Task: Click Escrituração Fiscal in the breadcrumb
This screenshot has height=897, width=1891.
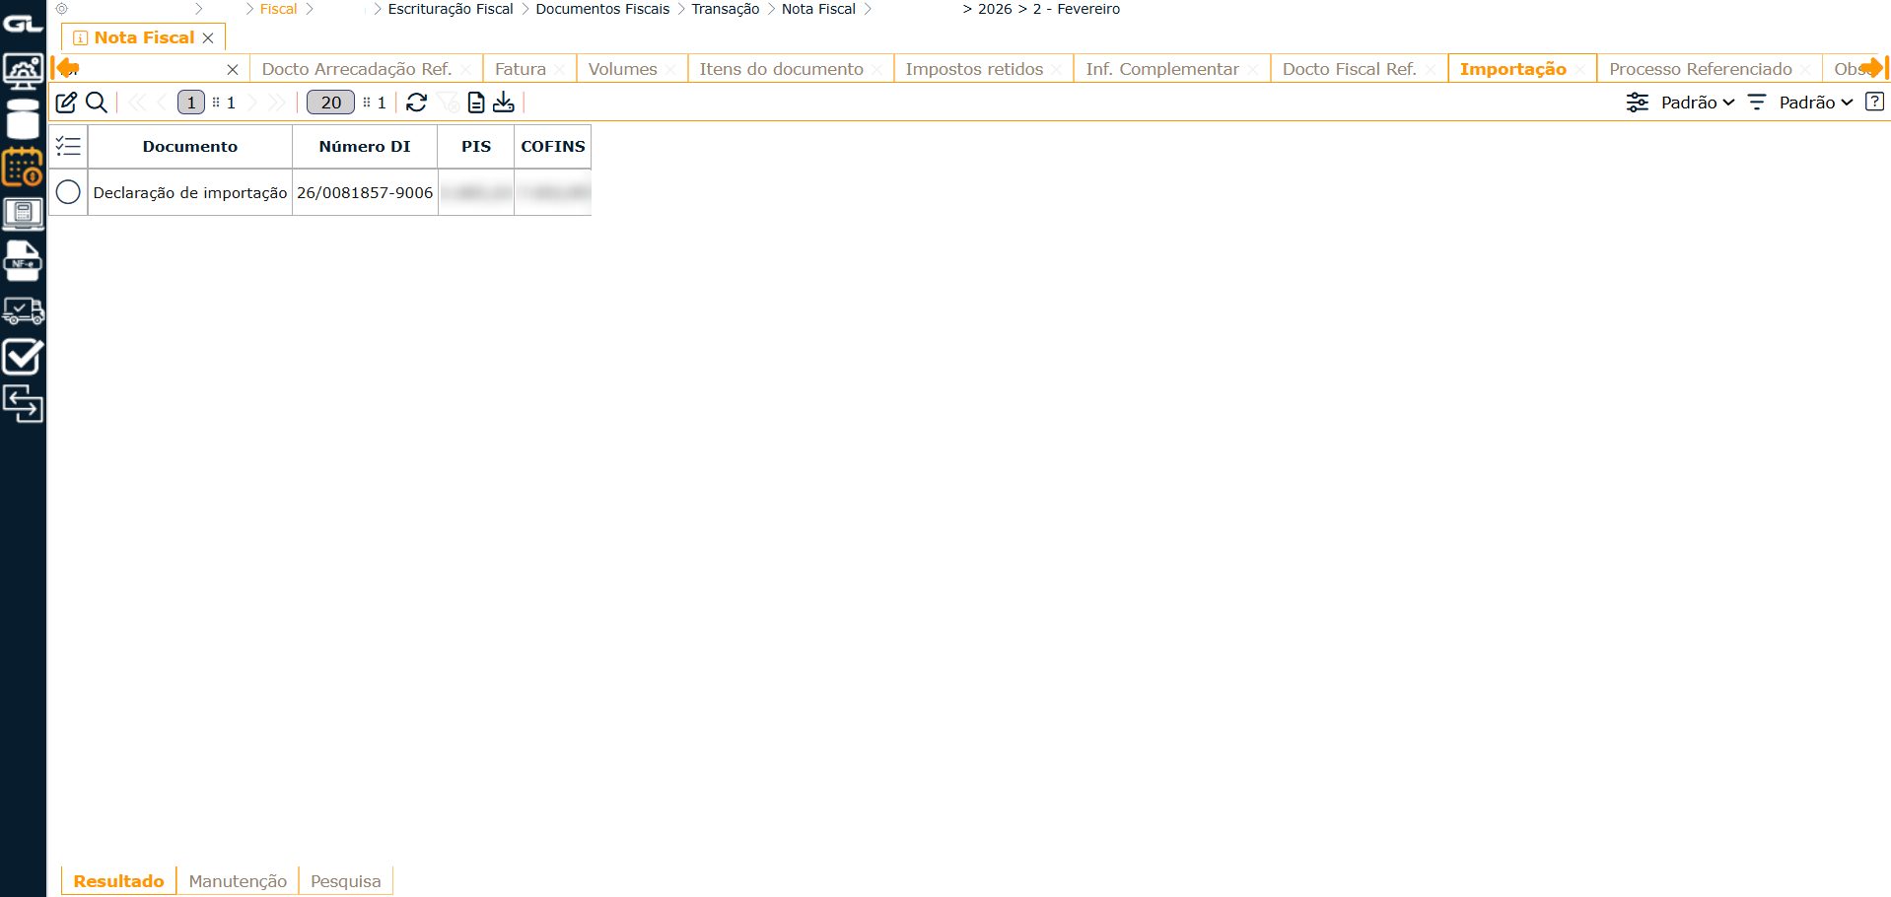Action: 451,9
